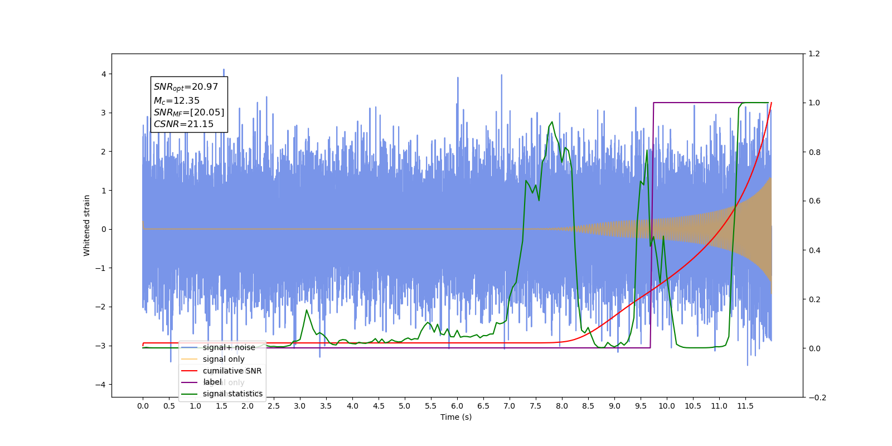The width and height of the screenshot is (892, 446).
Task: Click the −0.2 tick on right axis
Action: (x=817, y=397)
